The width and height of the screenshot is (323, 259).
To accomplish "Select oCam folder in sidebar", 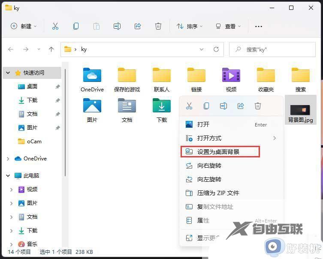I will coord(30,142).
